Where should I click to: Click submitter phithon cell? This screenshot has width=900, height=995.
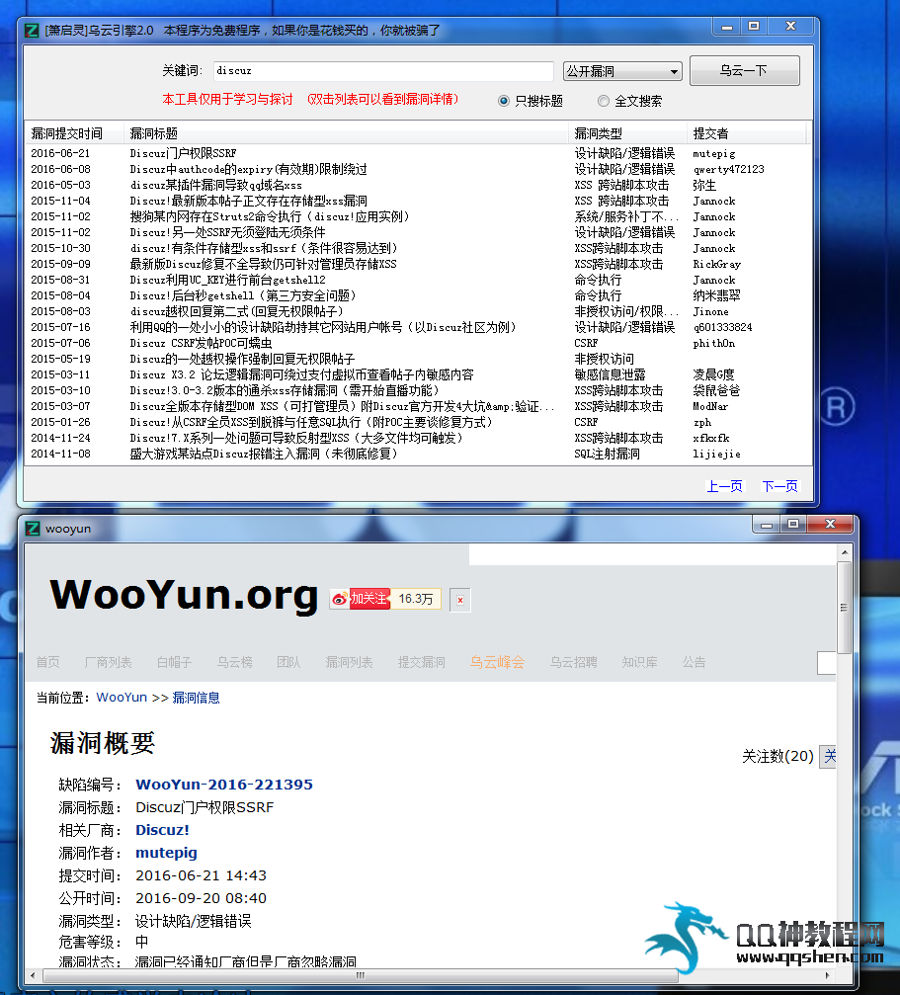pyautogui.click(x=713, y=343)
